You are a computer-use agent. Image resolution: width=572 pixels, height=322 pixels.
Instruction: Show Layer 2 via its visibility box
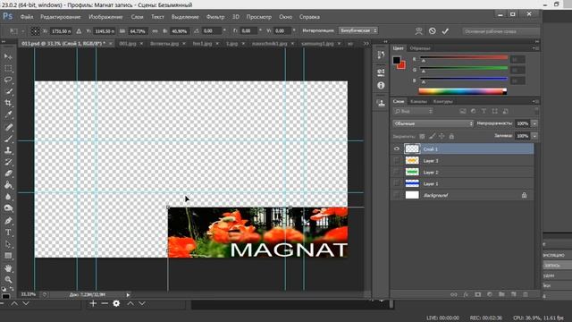click(x=397, y=172)
